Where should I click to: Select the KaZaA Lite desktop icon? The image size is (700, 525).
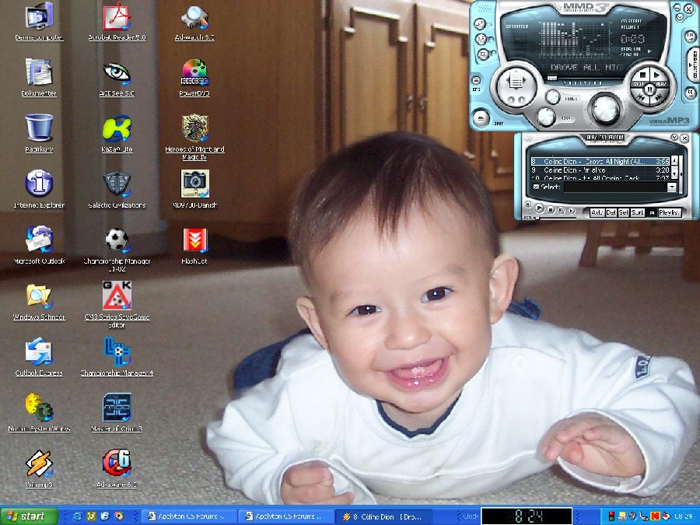pyautogui.click(x=117, y=128)
